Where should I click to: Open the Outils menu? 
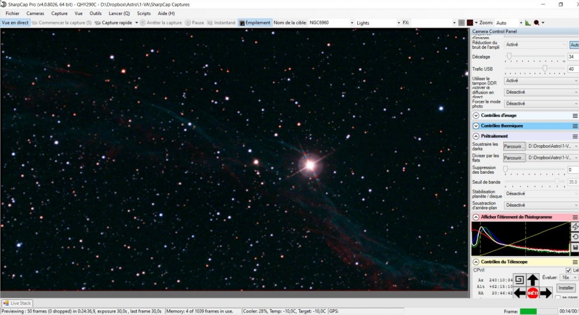(96, 13)
